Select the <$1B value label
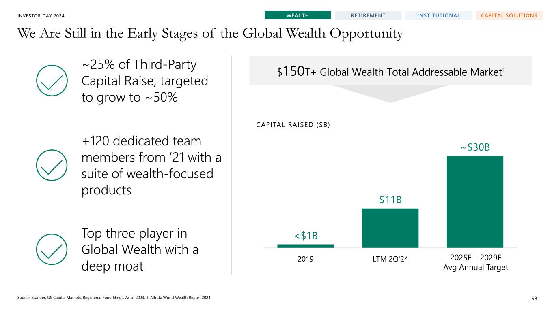This screenshot has height=311, width=554. click(x=306, y=236)
